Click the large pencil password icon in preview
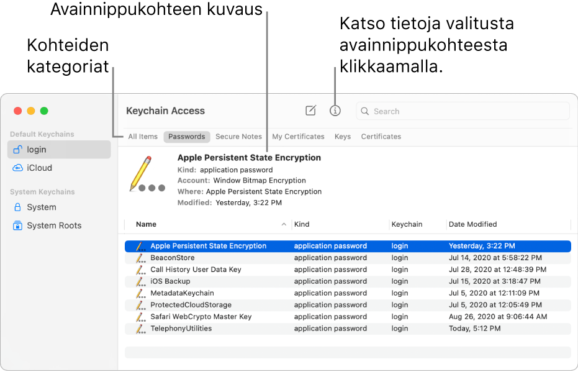The image size is (578, 372). tap(147, 174)
